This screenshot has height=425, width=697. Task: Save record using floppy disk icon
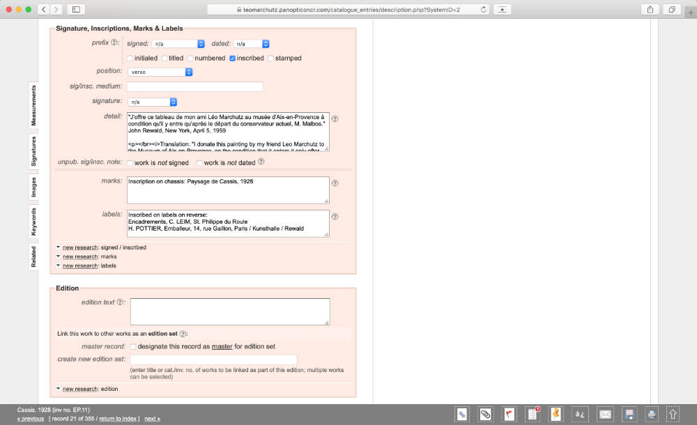click(x=629, y=415)
